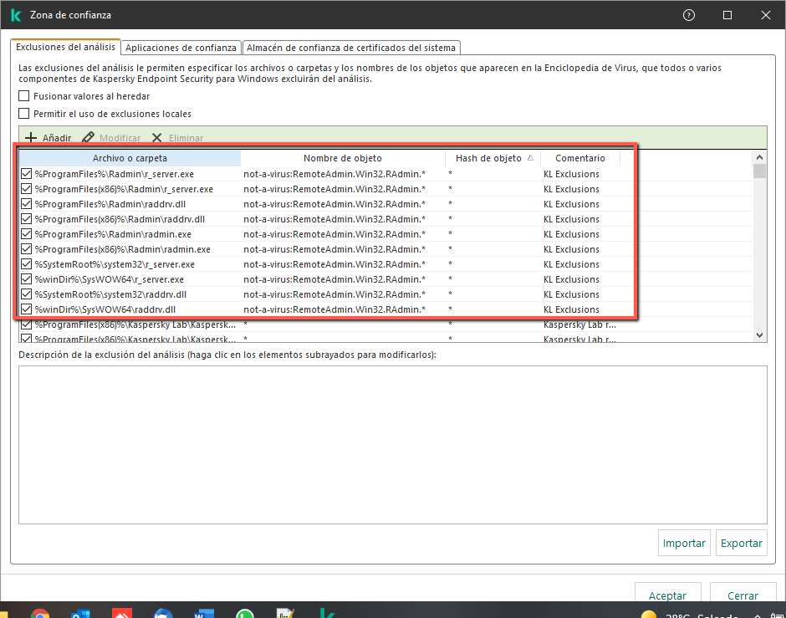Click the Eliminar button
Viewport: 786px width, 618px height.
pos(177,138)
